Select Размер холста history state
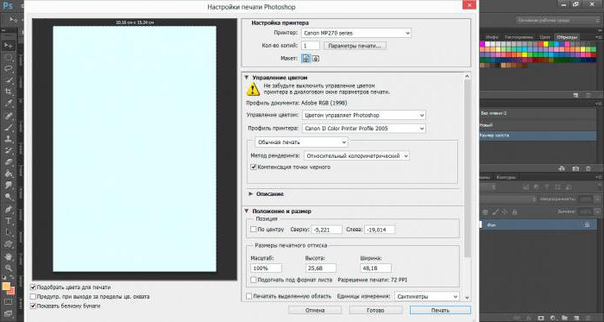Viewport: 604px width, 322px height. tap(538, 136)
